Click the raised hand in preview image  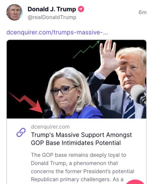coord(110,55)
